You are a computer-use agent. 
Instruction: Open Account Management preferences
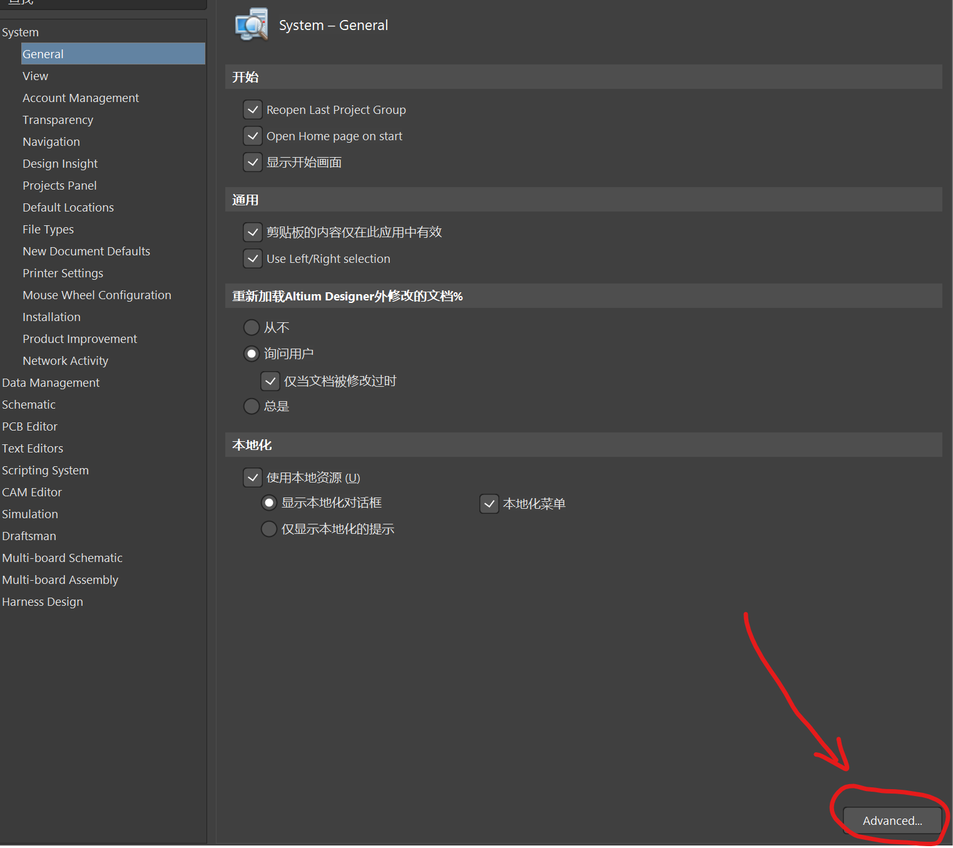point(81,98)
